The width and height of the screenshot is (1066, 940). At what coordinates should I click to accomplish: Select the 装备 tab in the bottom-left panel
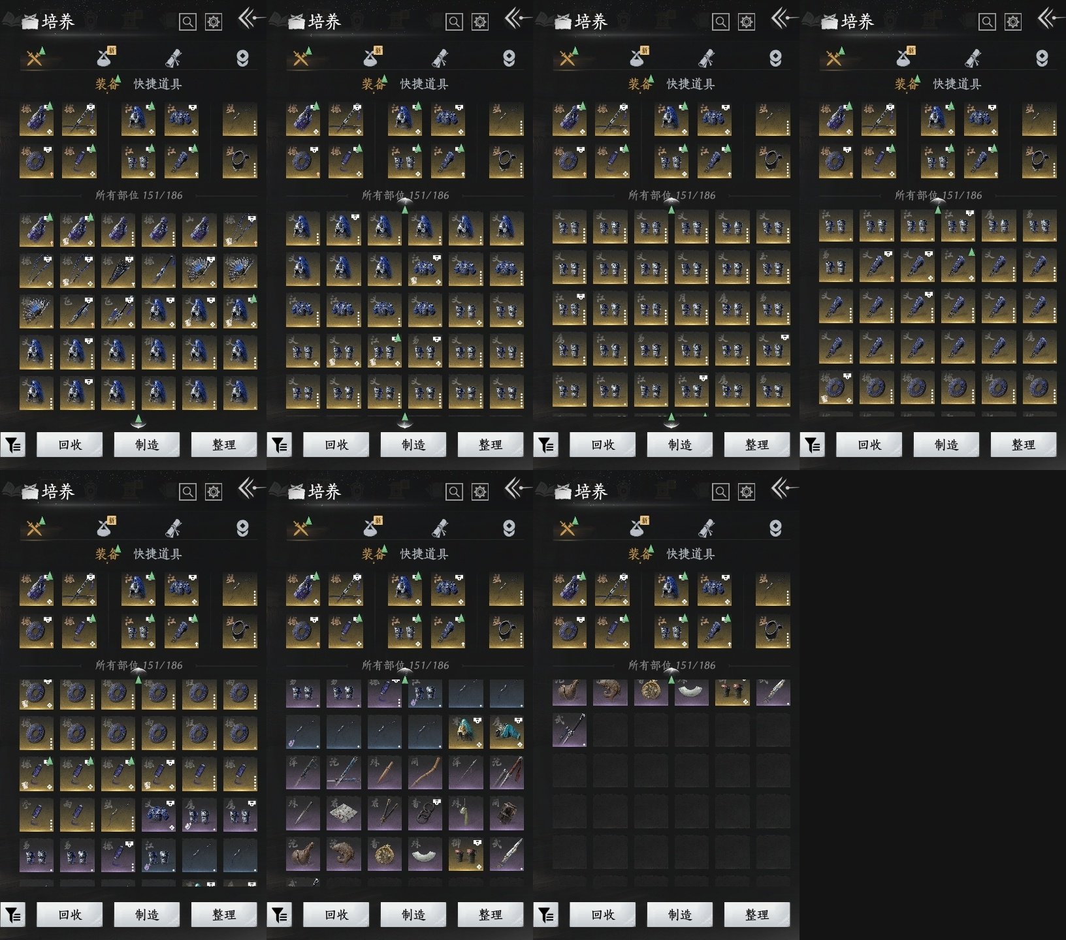(107, 554)
